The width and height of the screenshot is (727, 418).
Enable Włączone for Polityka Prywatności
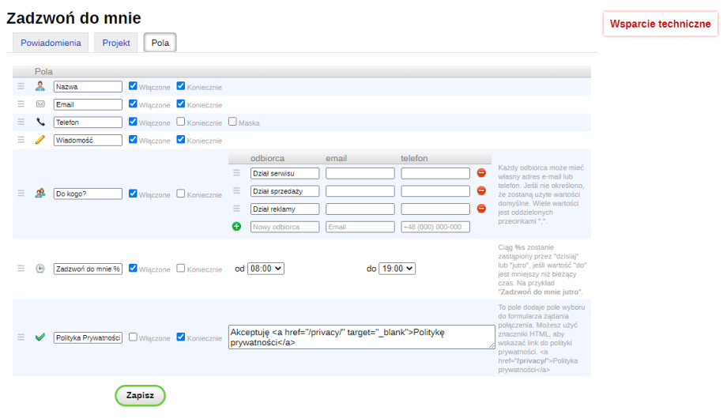click(133, 337)
